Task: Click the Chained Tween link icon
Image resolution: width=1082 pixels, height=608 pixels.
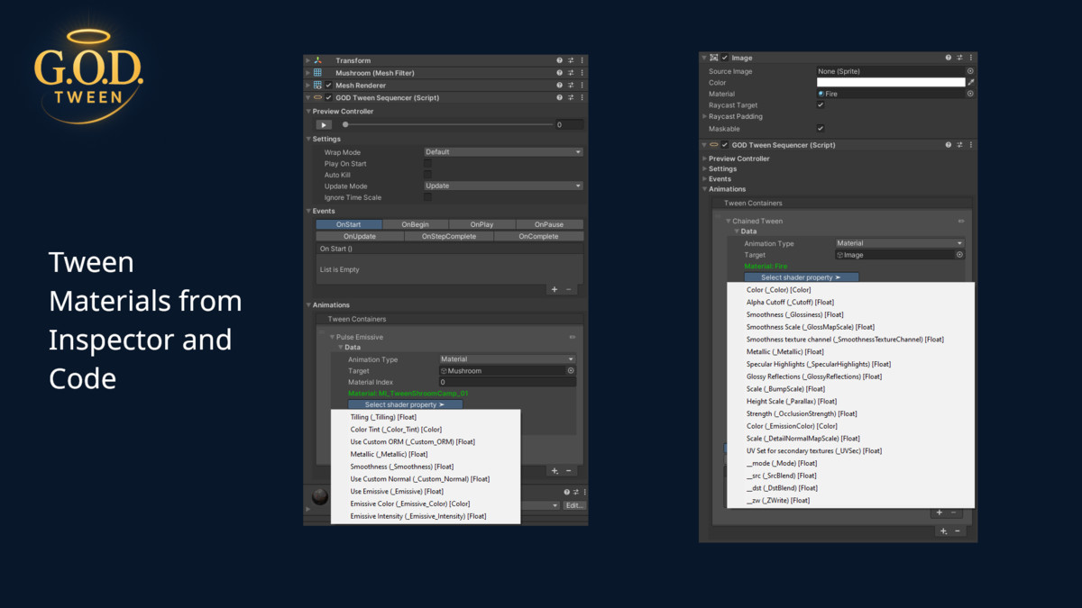Action: (x=961, y=221)
